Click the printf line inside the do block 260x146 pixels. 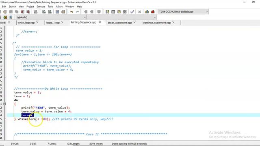click(x=45, y=108)
